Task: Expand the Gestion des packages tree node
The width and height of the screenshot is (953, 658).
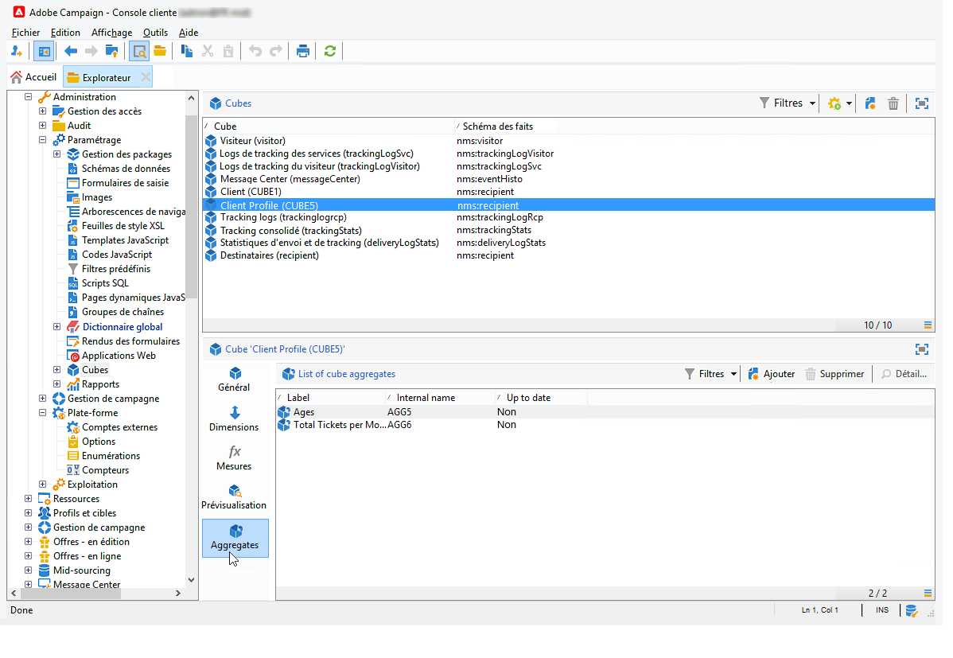Action: 57,154
